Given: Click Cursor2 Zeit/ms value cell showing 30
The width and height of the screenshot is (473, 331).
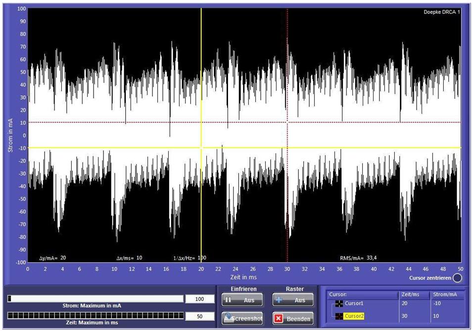Looking at the screenshot, I should pos(414,316).
